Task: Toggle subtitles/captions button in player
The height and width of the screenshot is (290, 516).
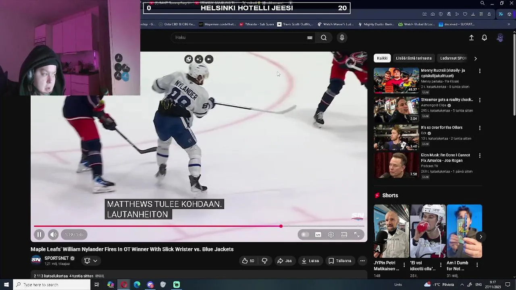Action: tap(318, 234)
